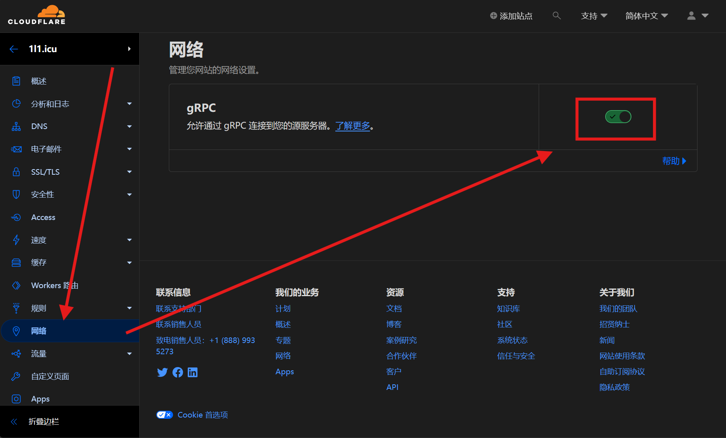Viewport: 726px width, 438px height.
Task: Expand the 缓存 submenu arrow
Action: pyautogui.click(x=129, y=263)
